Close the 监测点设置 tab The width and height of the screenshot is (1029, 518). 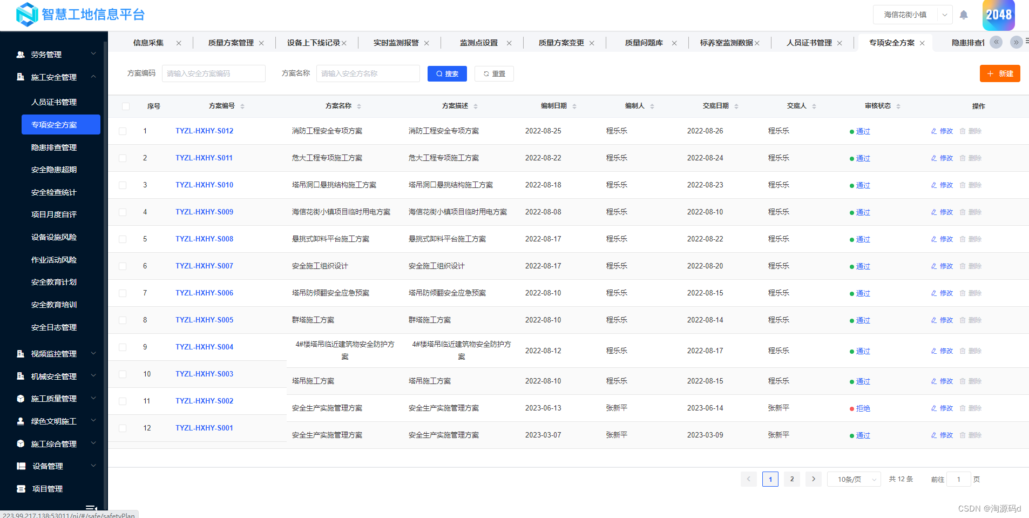tap(509, 43)
